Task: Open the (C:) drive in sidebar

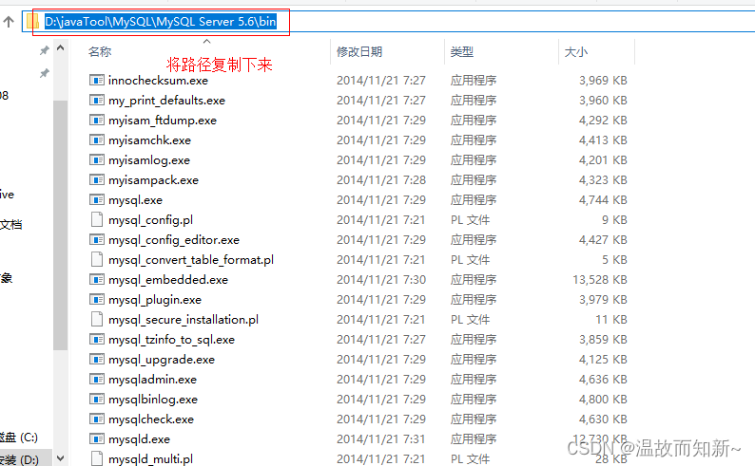Action: click(19, 438)
